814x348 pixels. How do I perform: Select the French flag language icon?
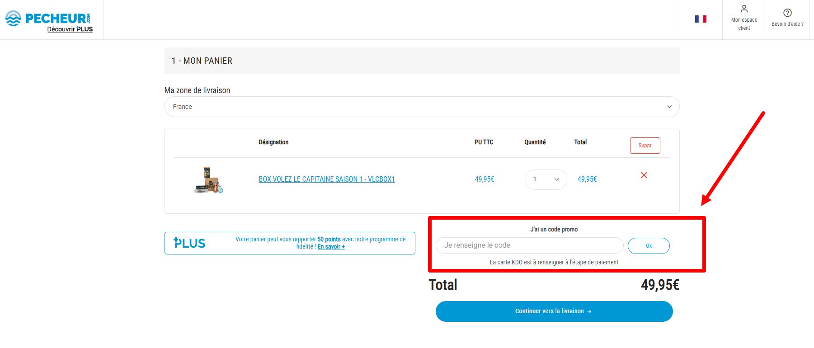tap(701, 19)
